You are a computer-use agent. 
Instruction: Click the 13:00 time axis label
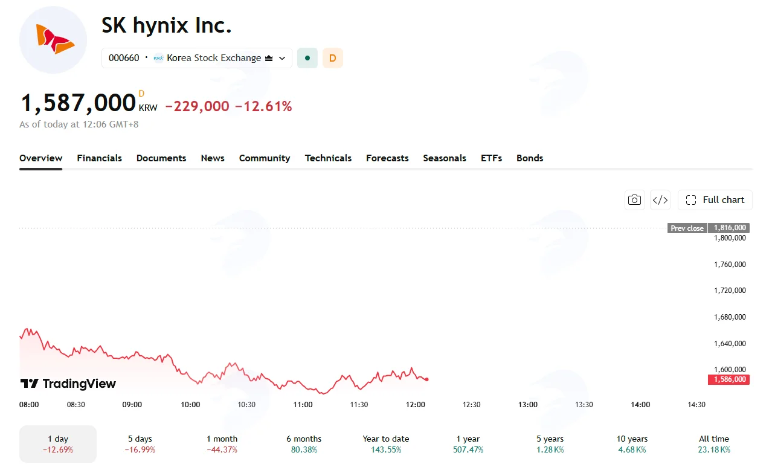tap(528, 405)
